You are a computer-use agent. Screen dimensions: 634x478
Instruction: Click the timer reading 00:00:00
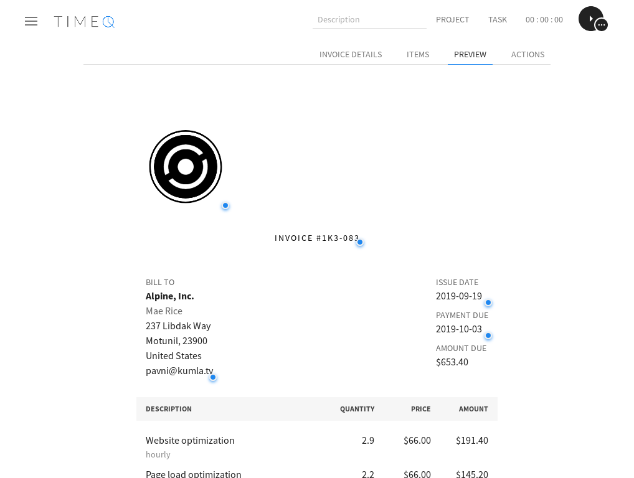(x=544, y=19)
